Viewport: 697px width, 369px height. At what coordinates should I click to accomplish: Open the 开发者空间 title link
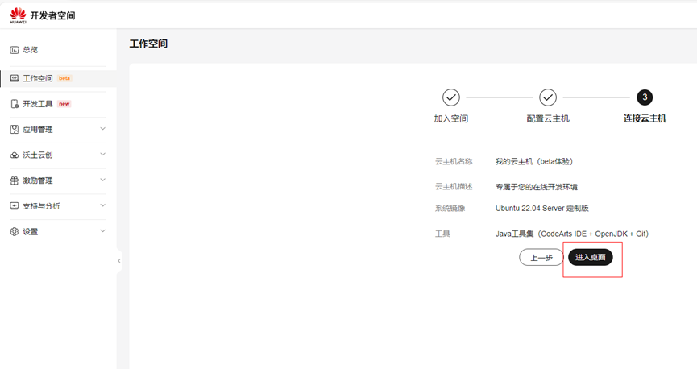click(x=52, y=15)
